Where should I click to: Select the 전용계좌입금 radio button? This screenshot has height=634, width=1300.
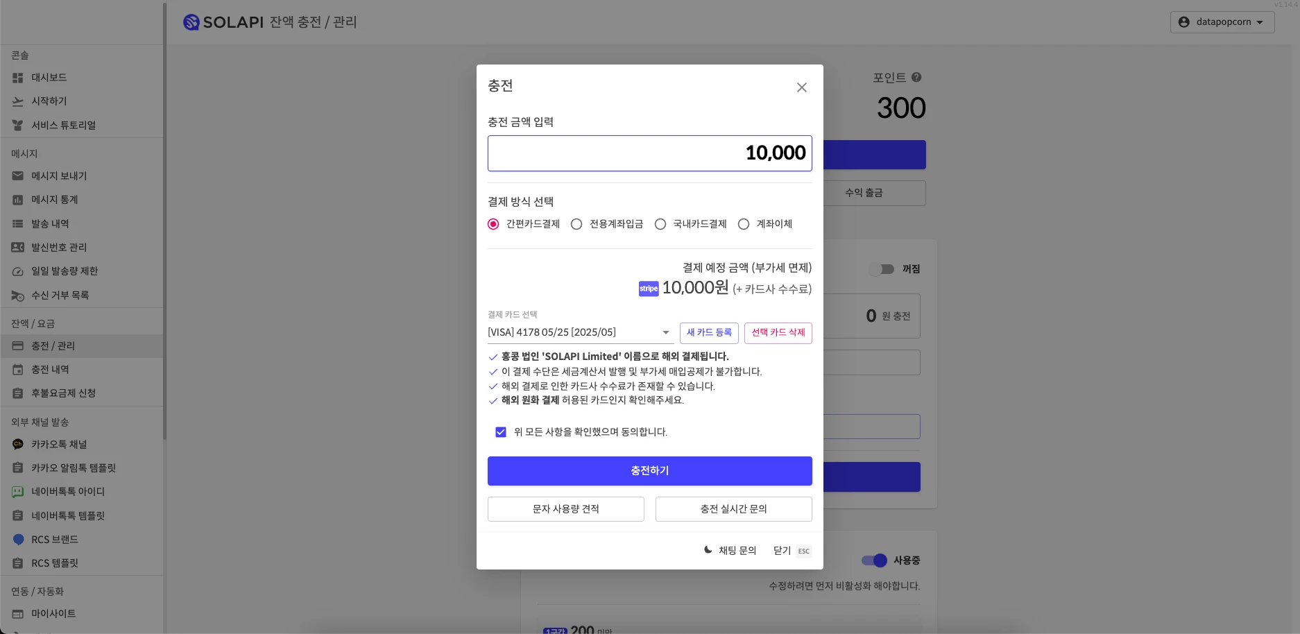click(x=576, y=224)
